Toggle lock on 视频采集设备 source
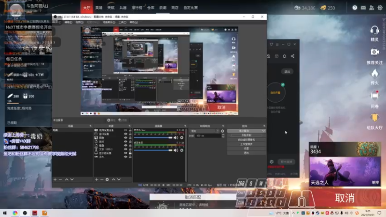This screenshot has height=217, width=386. [x=130, y=130]
